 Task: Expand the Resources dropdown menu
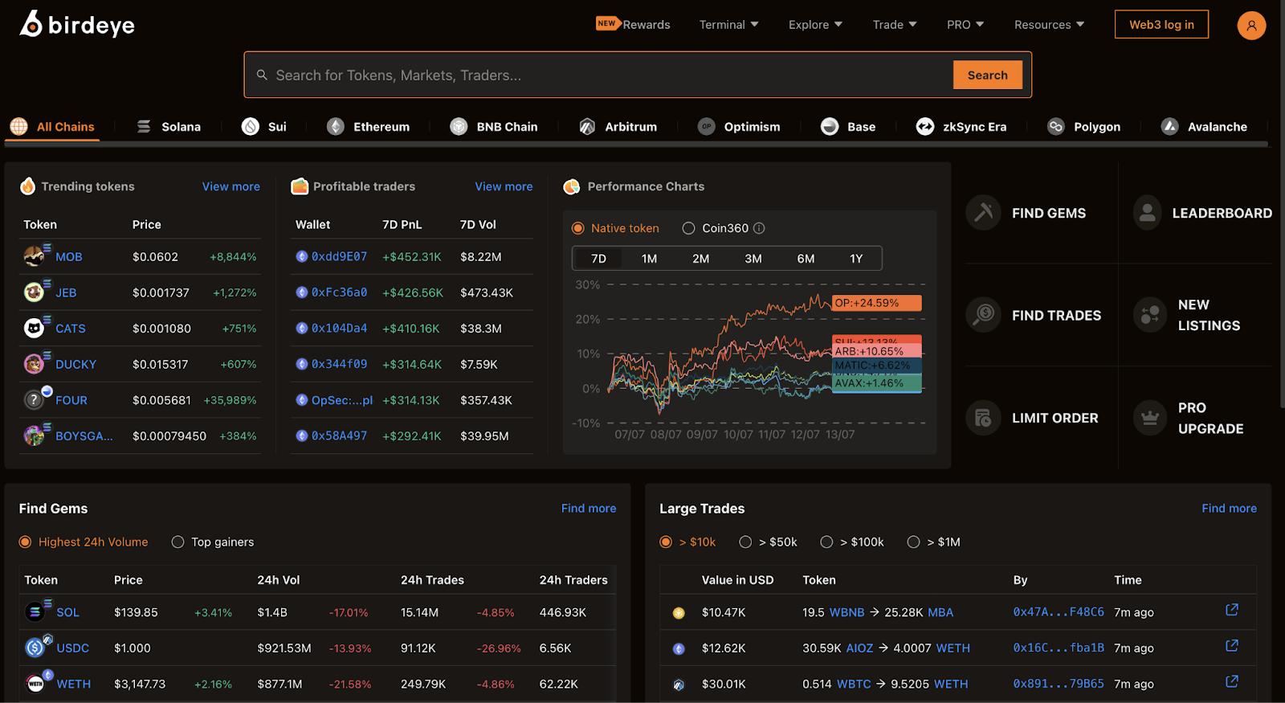click(1049, 25)
